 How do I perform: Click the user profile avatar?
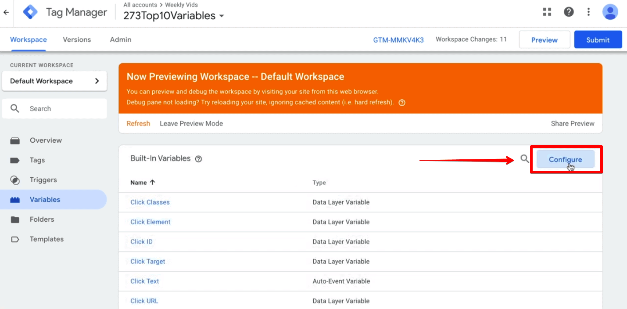tap(610, 12)
